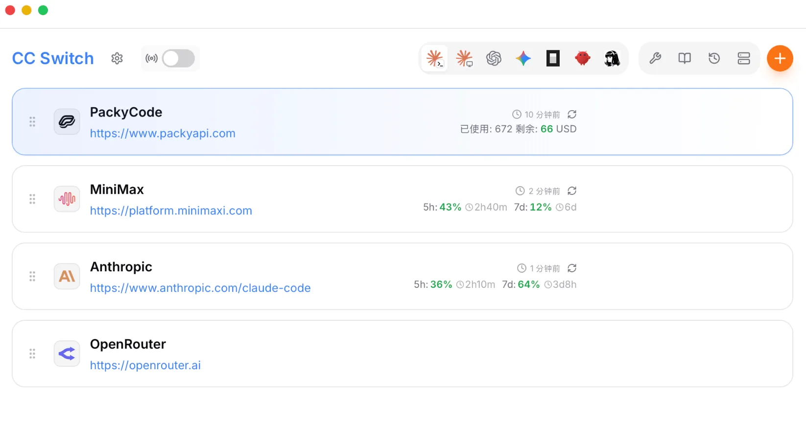Click the broadcast signal icon

tap(151, 58)
